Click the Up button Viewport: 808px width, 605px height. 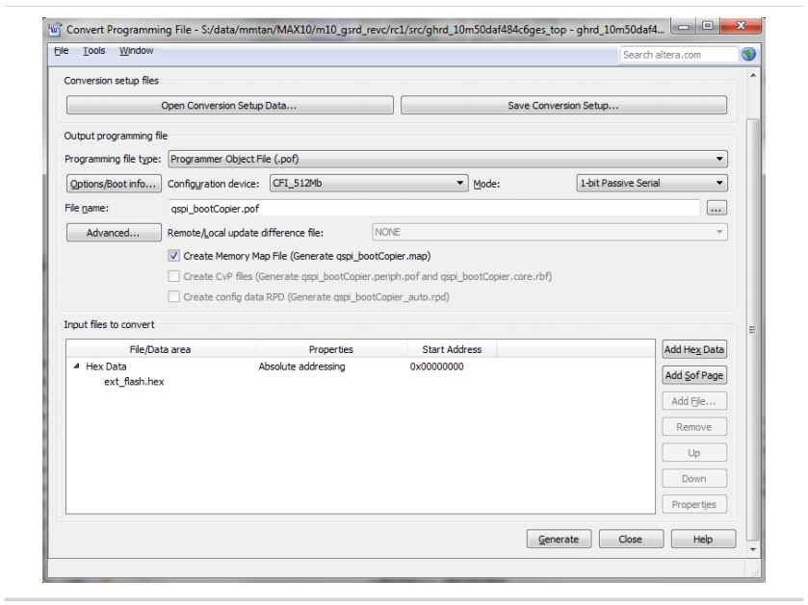694,453
